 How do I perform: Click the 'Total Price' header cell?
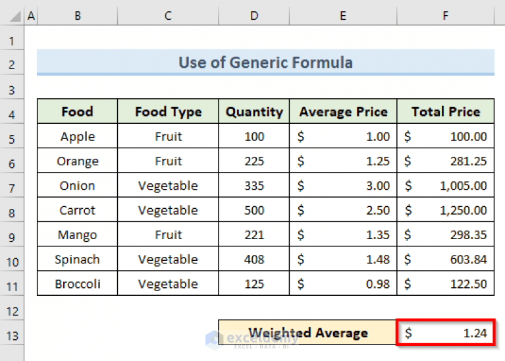point(446,111)
